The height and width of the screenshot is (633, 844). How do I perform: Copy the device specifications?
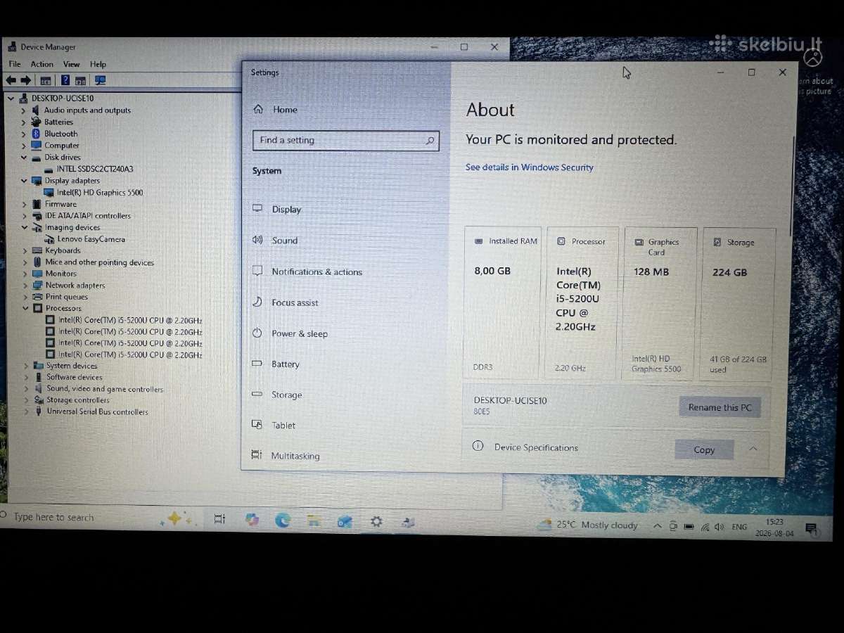click(x=704, y=450)
